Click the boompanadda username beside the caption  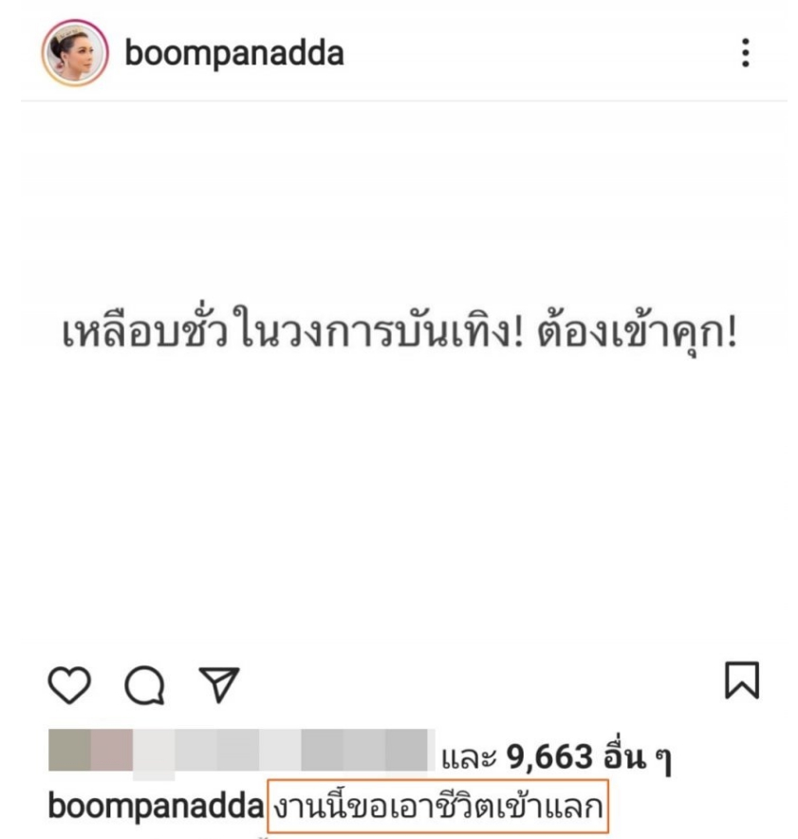[x=156, y=806]
